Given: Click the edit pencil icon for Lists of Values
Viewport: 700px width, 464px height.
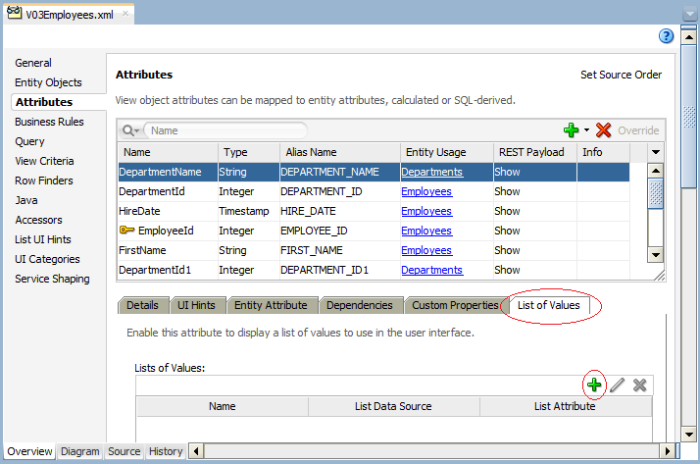Looking at the screenshot, I should tap(617, 385).
